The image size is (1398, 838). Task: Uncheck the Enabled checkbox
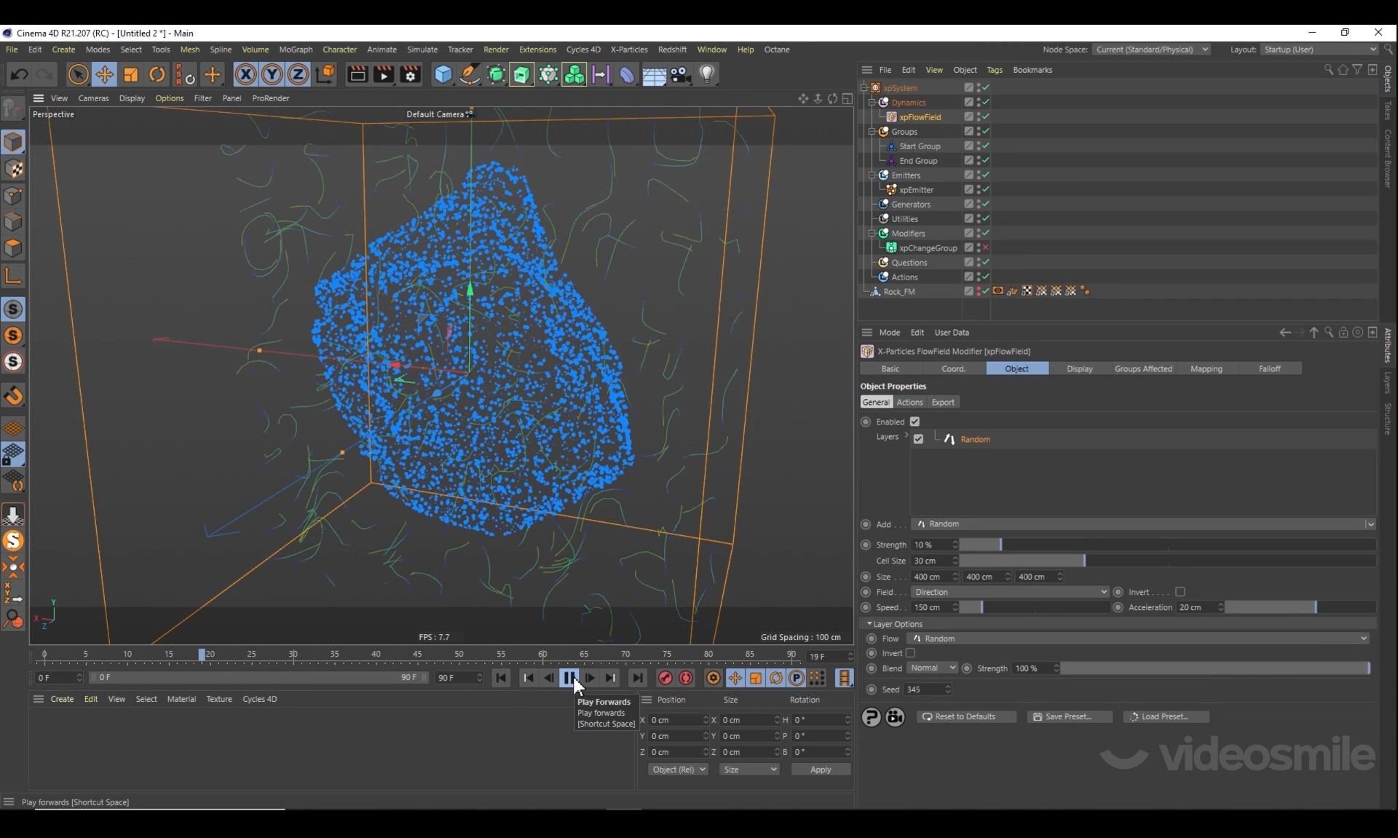[x=915, y=422]
